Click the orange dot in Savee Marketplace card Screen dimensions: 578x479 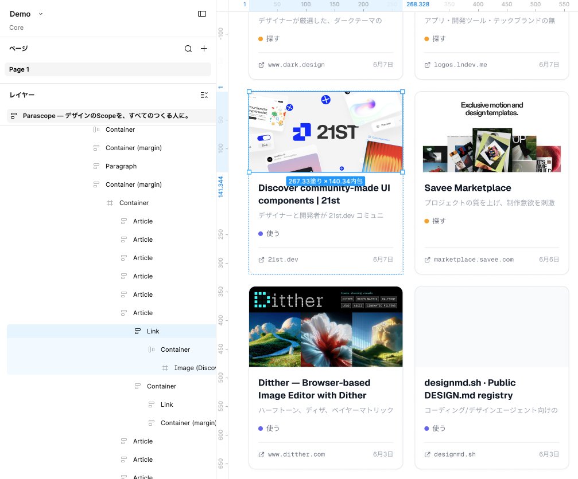[x=426, y=221]
